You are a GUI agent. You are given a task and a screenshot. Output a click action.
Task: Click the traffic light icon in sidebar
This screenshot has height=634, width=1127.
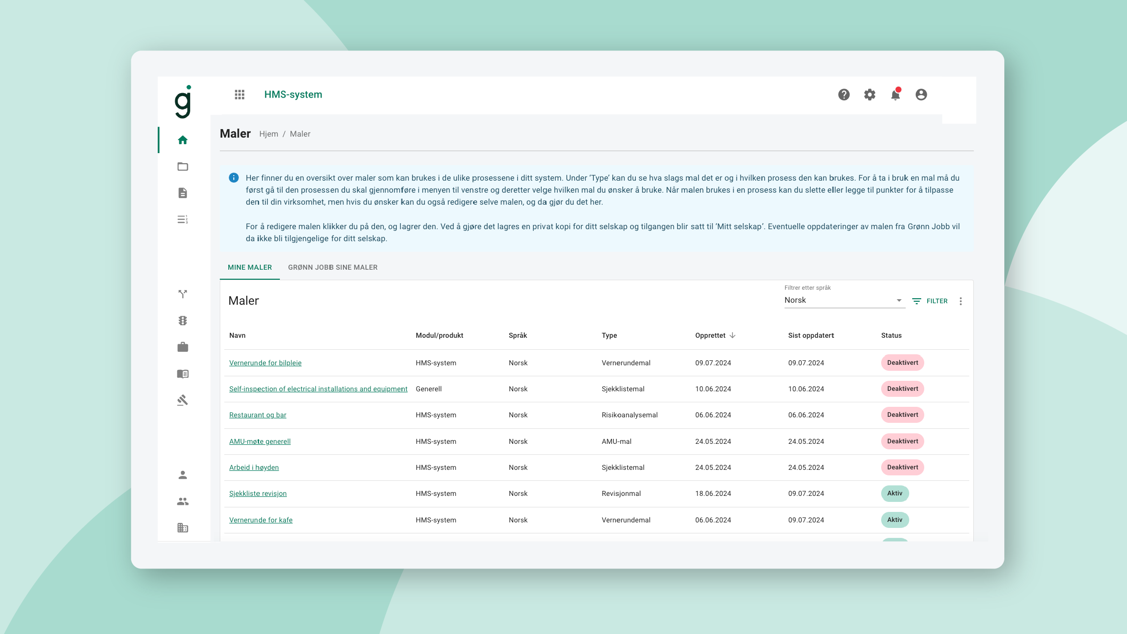click(183, 321)
